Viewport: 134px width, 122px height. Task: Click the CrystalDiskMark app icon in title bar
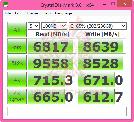[6, 5]
